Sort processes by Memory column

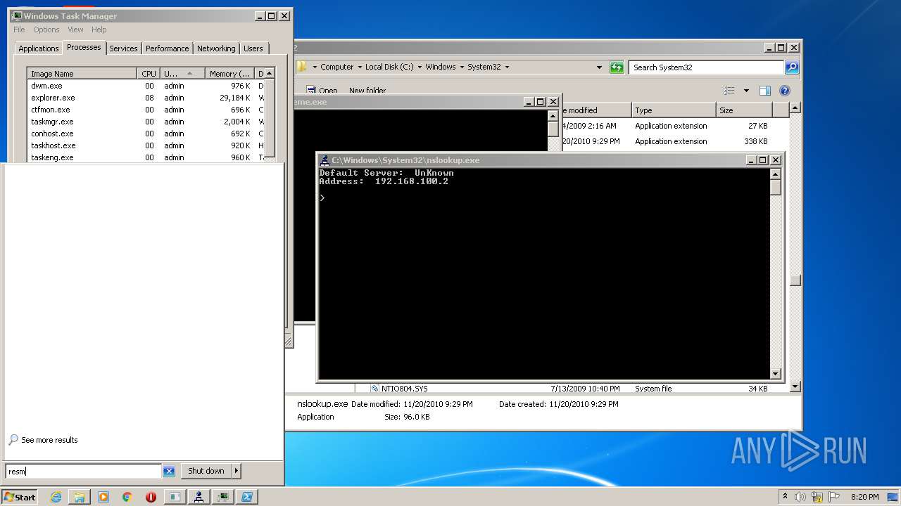pos(229,74)
